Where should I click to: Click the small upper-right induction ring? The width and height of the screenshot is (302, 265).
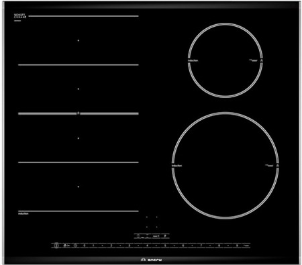[x=225, y=60]
